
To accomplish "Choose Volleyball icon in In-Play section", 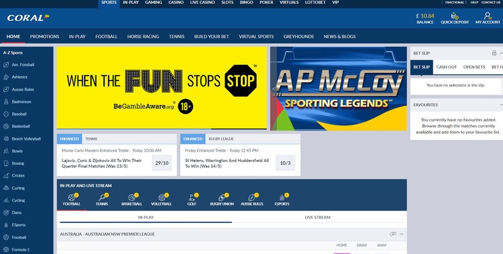I will tap(162, 198).
